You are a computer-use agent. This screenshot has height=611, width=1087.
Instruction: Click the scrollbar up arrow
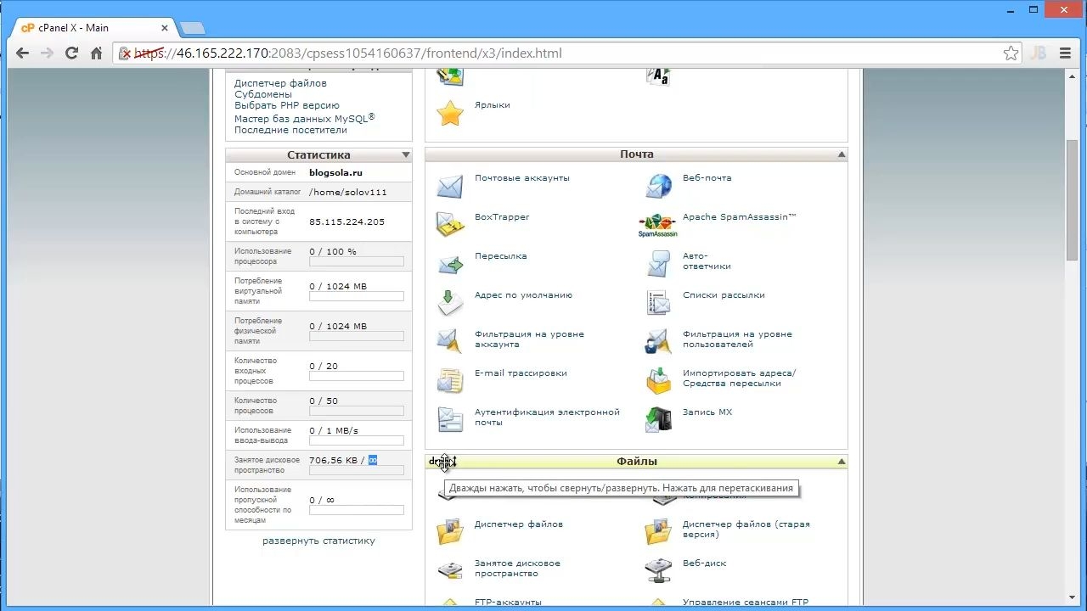tap(1073, 76)
